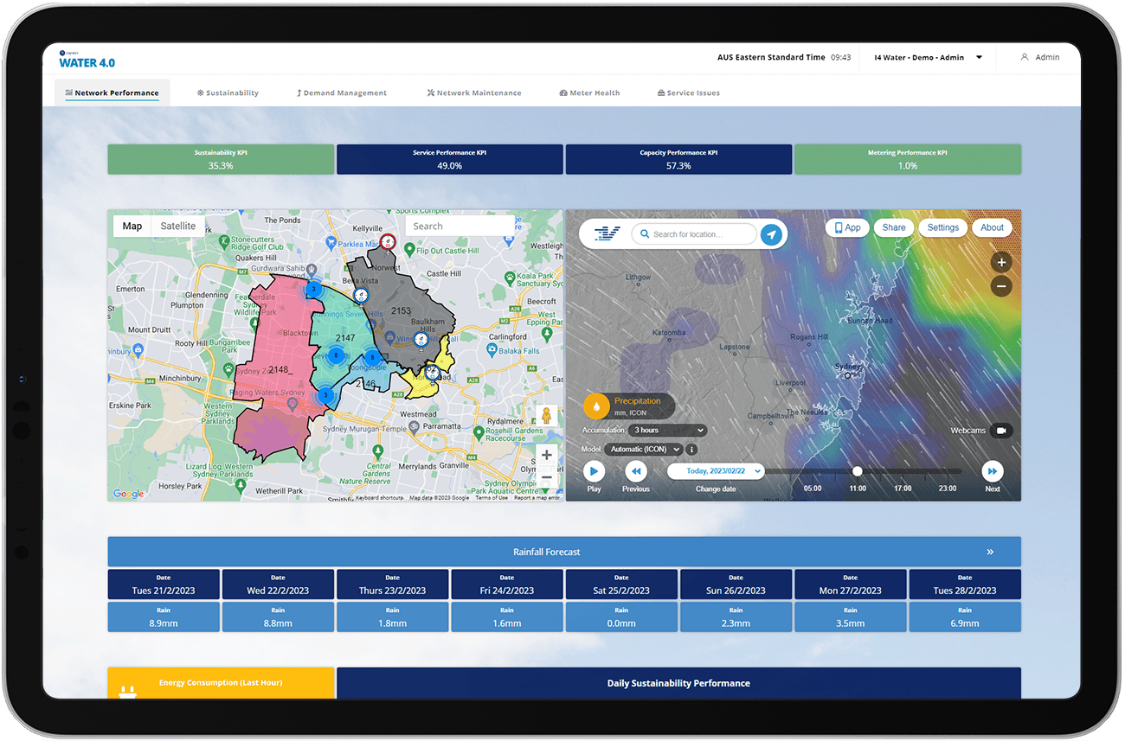
Task: Click the Google logo on the map
Action: pos(129,494)
